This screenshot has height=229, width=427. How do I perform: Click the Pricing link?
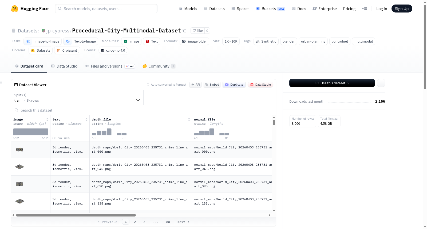(349, 9)
